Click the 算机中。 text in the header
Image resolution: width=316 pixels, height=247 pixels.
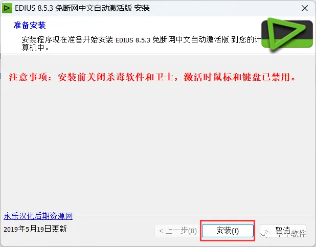(x=35, y=48)
